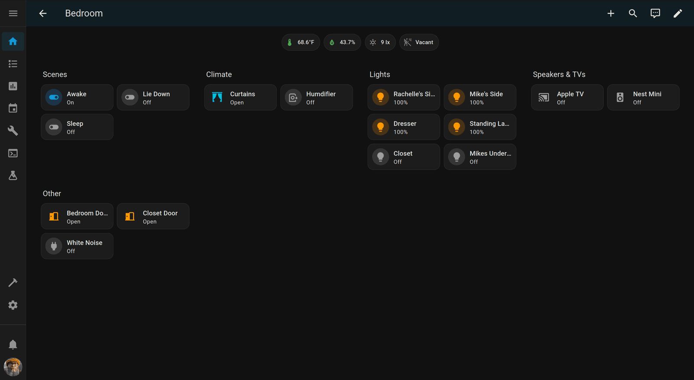Click the Vacant occupancy badge
The height and width of the screenshot is (380, 694).
[419, 43]
